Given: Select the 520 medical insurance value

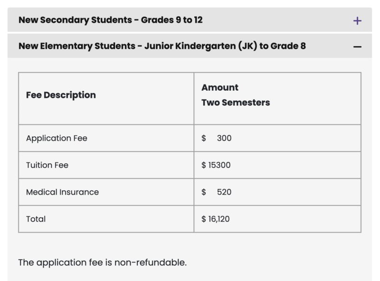Looking at the screenshot, I should (224, 192).
